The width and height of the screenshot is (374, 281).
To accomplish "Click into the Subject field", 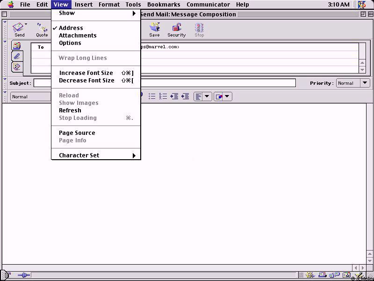I will [165, 83].
